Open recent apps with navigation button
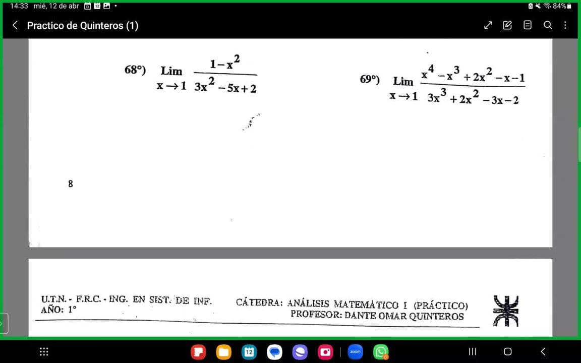 [x=472, y=351]
